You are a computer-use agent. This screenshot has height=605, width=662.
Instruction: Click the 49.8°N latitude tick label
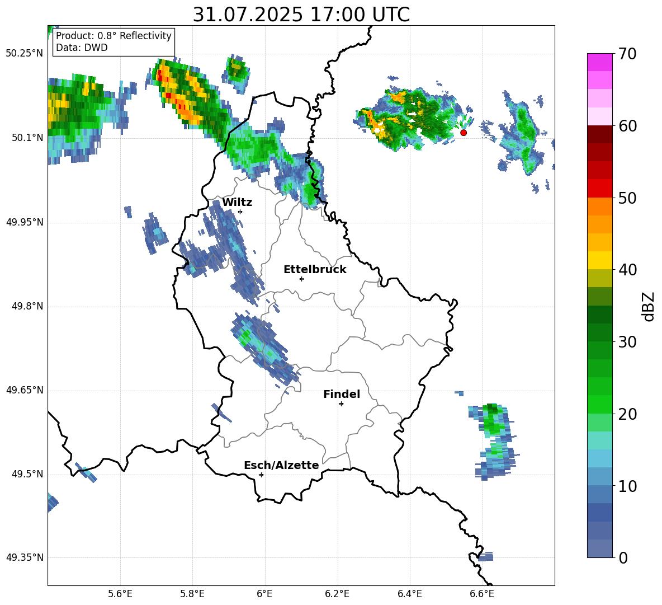click(x=27, y=306)
